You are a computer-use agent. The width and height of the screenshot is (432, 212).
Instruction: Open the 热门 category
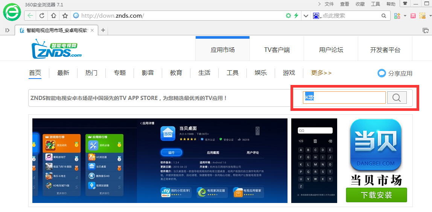tap(91, 73)
